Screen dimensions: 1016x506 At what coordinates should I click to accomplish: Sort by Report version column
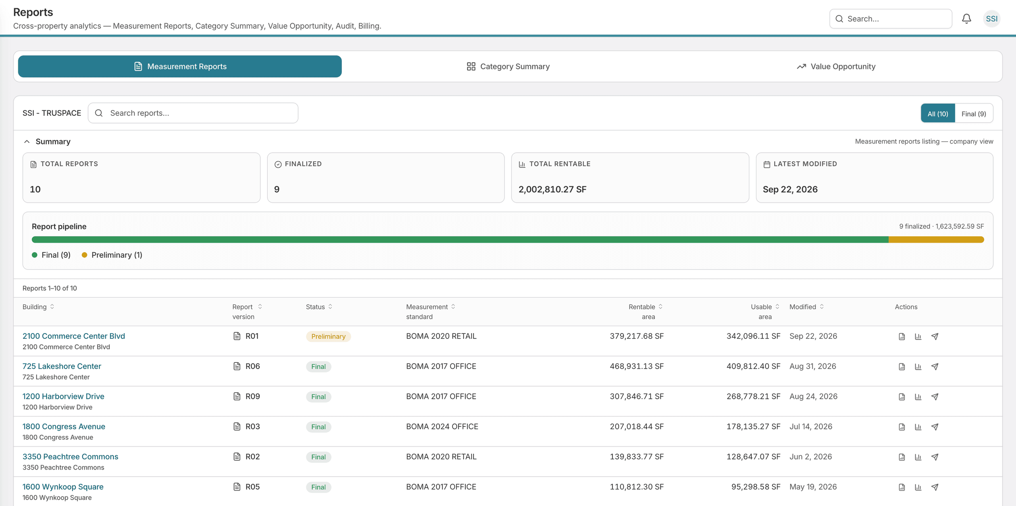[247, 311]
